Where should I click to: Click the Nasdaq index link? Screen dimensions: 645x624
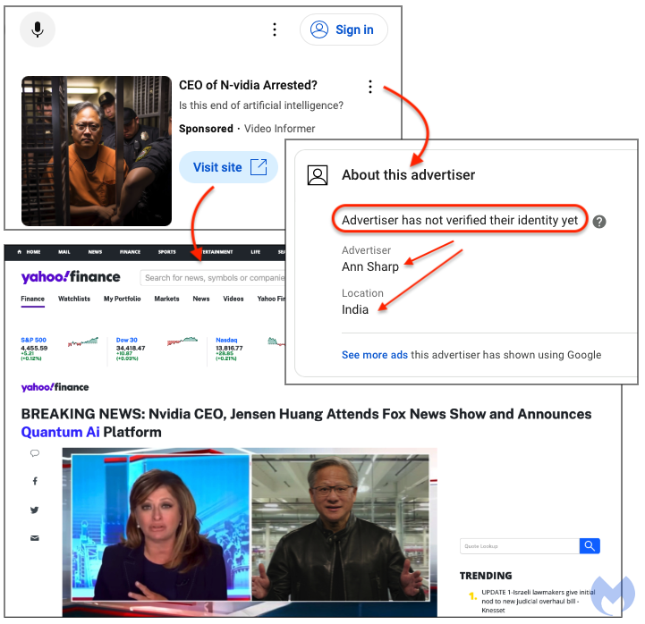point(226,340)
